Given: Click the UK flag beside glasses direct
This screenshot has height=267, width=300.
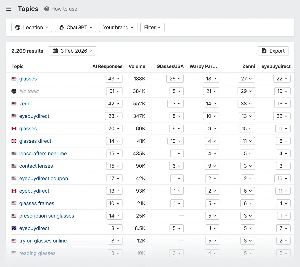Looking at the screenshot, I should pyautogui.click(x=14, y=141).
